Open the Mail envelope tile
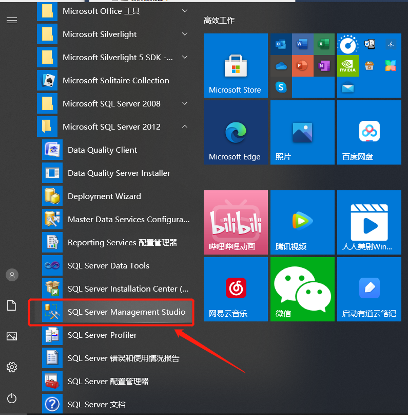Viewport: 408px width, 415px height. [x=348, y=88]
